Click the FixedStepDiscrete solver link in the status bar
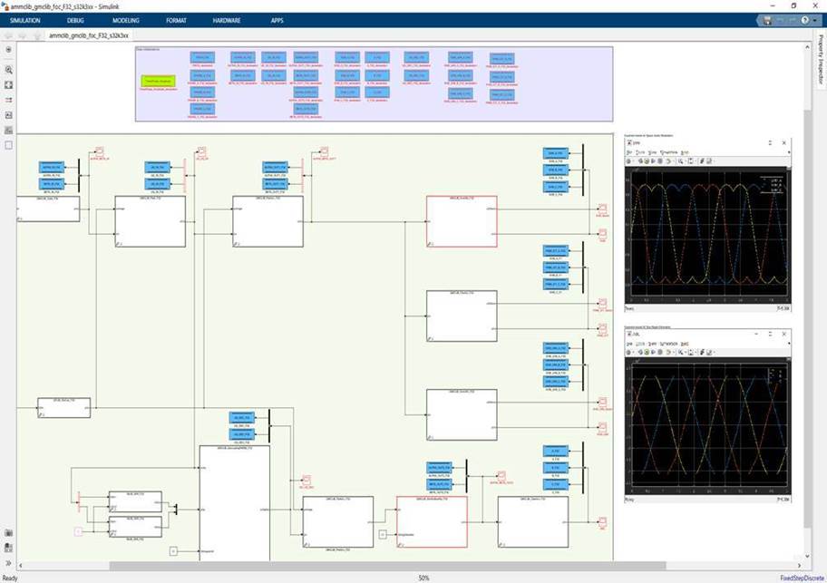Screen dimensions: 827x583 [800, 577]
